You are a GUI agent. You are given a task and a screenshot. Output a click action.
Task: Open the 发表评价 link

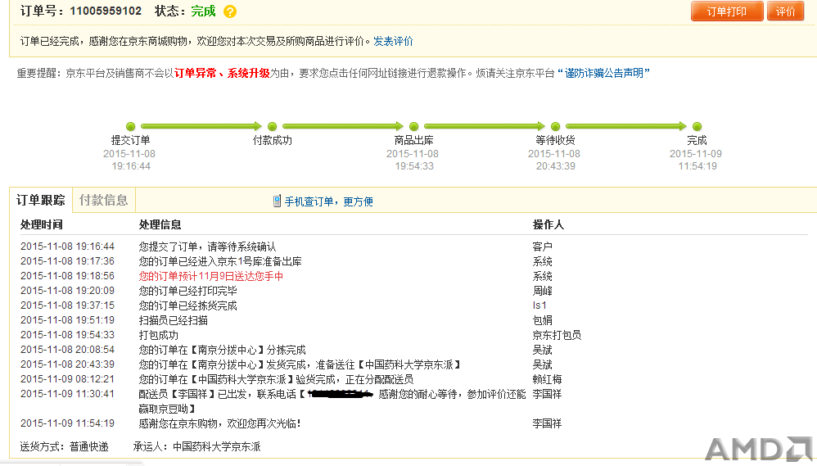click(393, 41)
